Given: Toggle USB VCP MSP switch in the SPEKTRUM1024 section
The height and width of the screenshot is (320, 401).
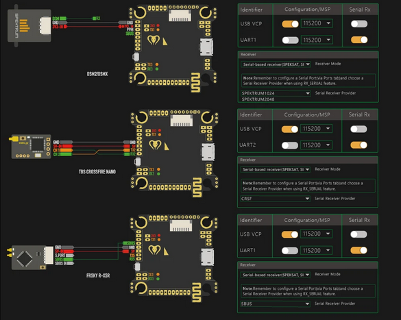Looking at the screenshot, I should (x=290, y=24).
